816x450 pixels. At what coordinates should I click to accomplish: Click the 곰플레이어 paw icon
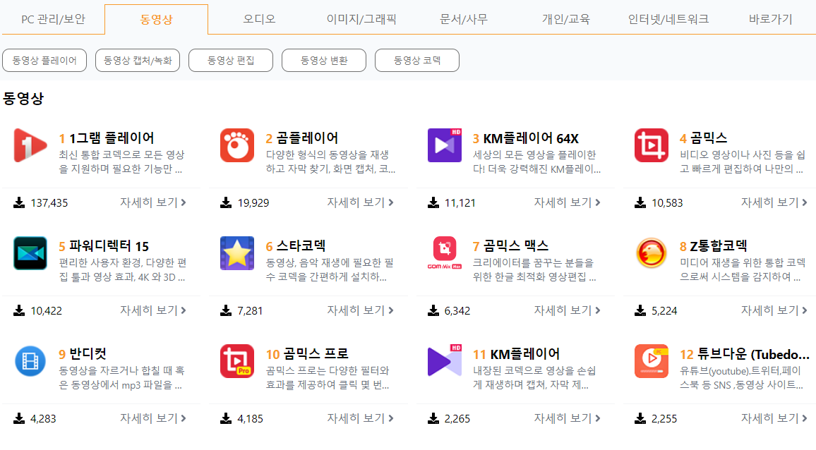[x=237, y=145]
